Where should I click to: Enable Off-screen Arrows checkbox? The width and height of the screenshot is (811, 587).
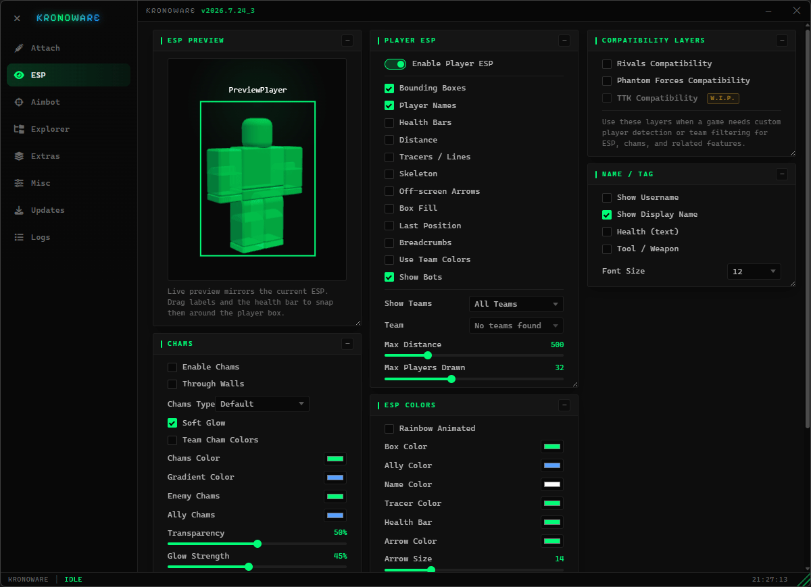click(389, 191)
